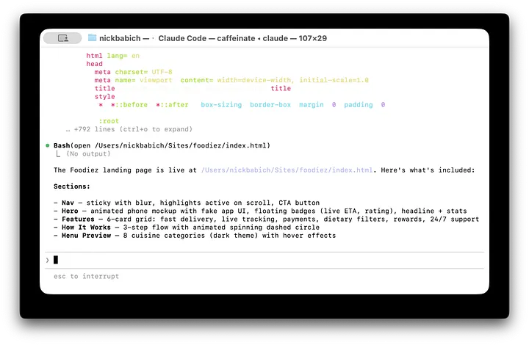The image size is (529, 345).
Task: Click the 'Sections:' heading
Action: point(72,186)
